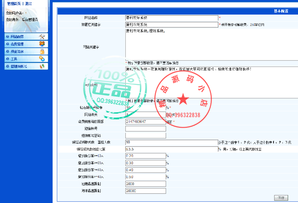This screenshot has width=298, height=203.
Task: Click the 保存 save button
Action: pyautogui.click(x=281, y=198)
